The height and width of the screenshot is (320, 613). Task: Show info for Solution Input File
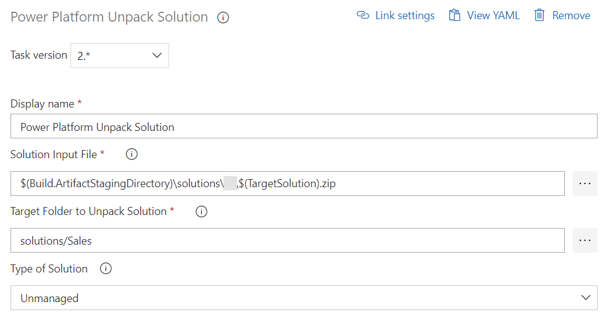(x=131, y=154)
